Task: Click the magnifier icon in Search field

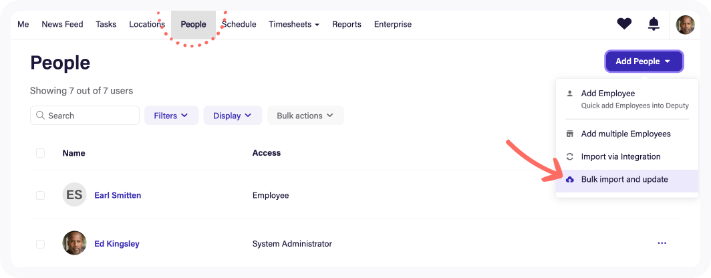Action: (x=40, y=115)
